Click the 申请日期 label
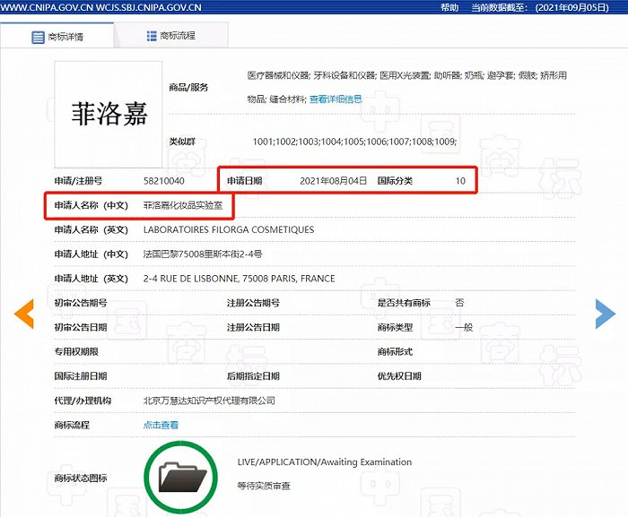 (244, 181)
